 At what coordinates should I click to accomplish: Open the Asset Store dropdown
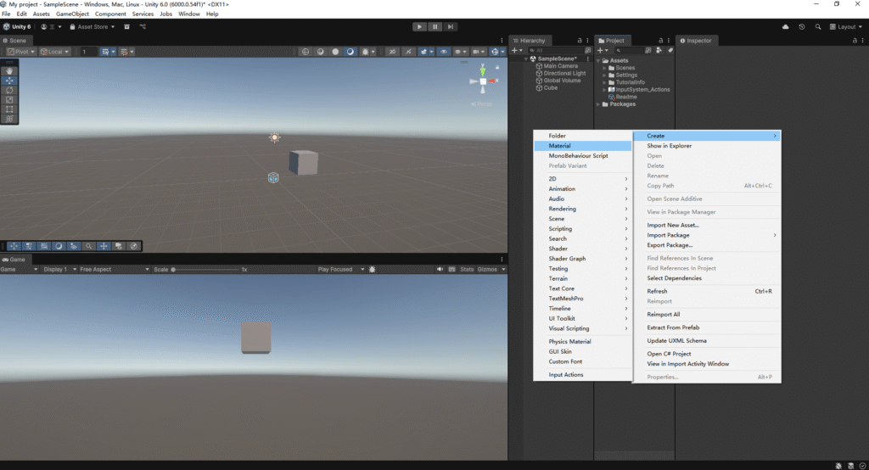point(92,26)
